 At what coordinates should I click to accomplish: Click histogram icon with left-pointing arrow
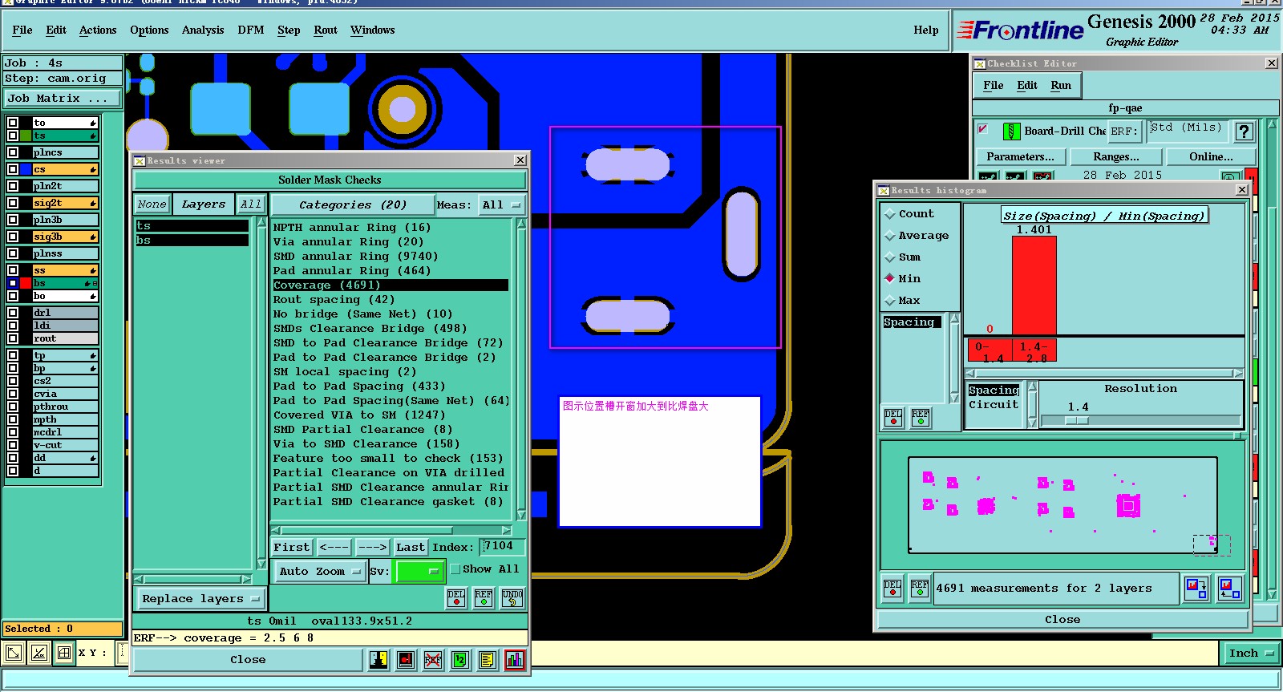[x=1229, y=589]
